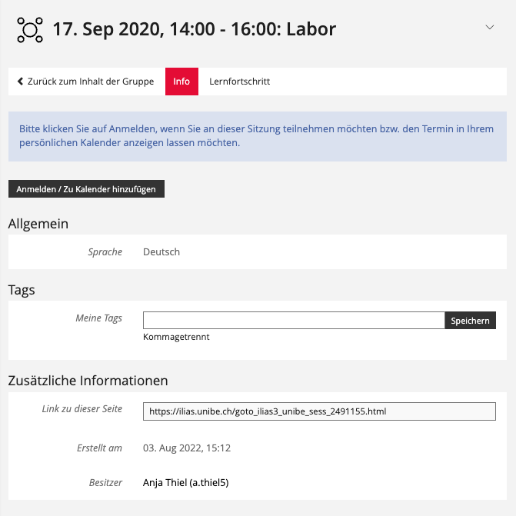
Task: Go back via Zurück zum Inhalt der Gruppe
Action: click(x=85, y=82)
